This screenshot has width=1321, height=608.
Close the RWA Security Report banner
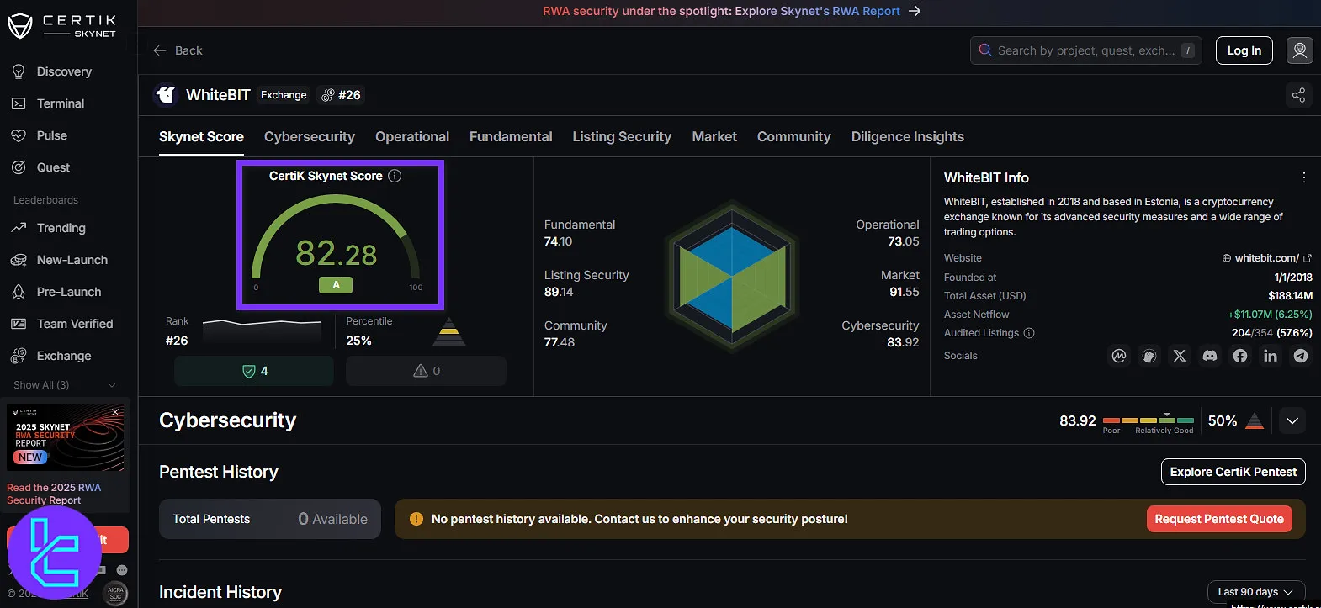point(115,411)
